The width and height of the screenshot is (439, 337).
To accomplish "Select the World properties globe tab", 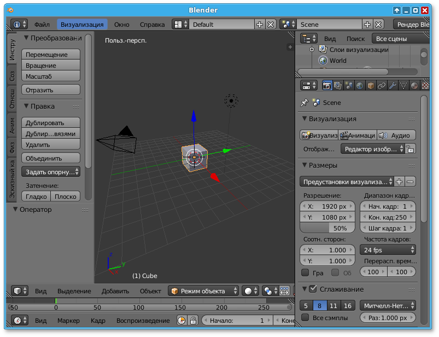I will [360, 85].
